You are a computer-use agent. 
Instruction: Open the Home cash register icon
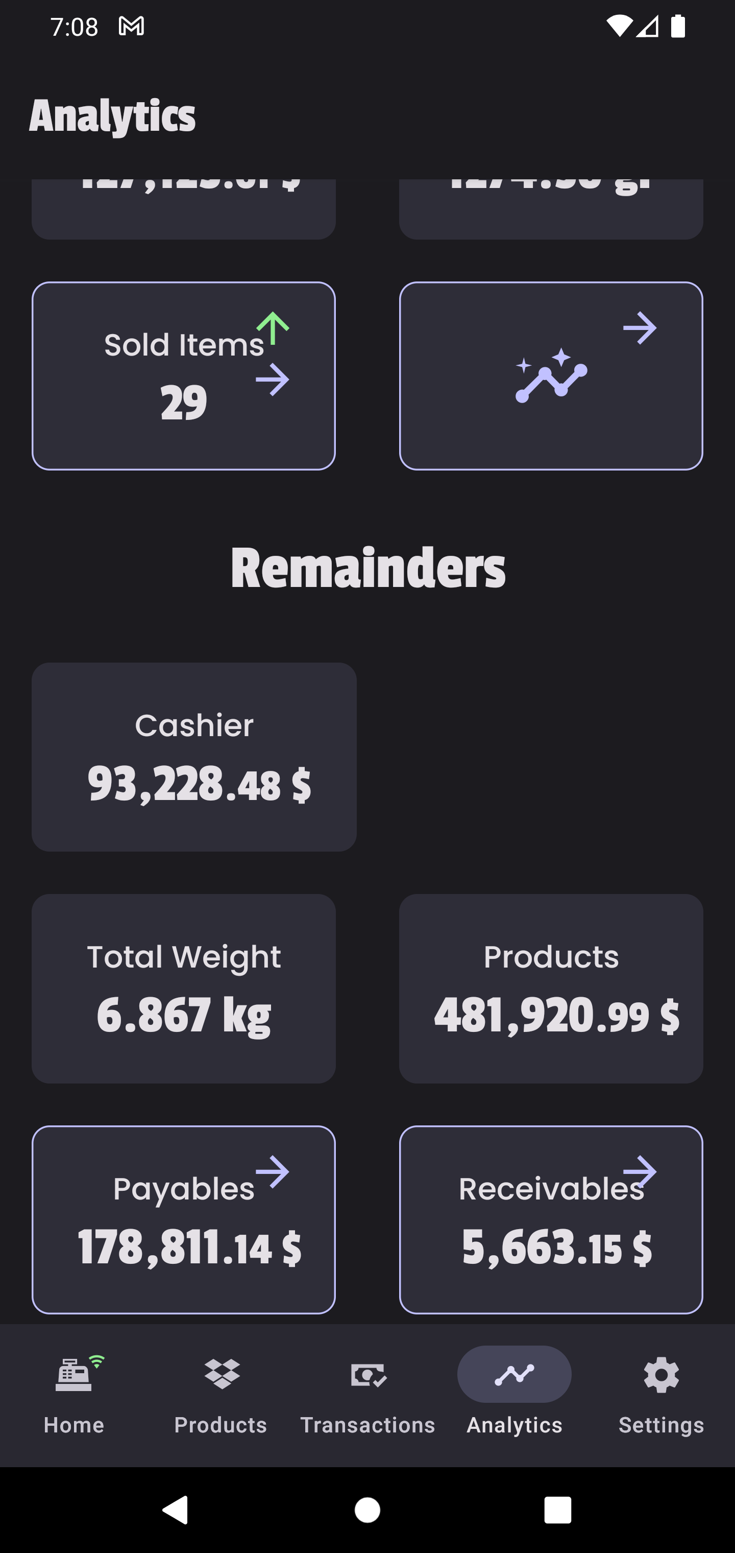click(x=73, y=1374)
